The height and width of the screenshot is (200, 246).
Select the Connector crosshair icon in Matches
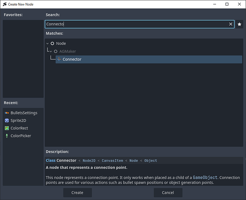59,59
